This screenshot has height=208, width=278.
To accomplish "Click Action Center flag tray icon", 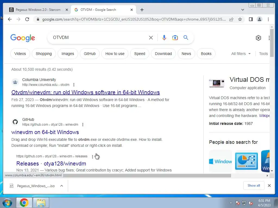I will (237, 203).
